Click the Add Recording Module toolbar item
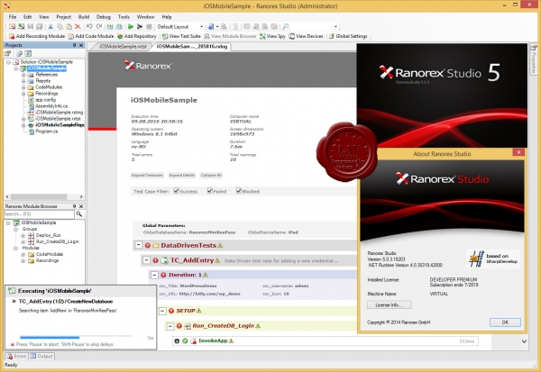The width and height of the screenshot is (541, 372). (x=37, y=36)
